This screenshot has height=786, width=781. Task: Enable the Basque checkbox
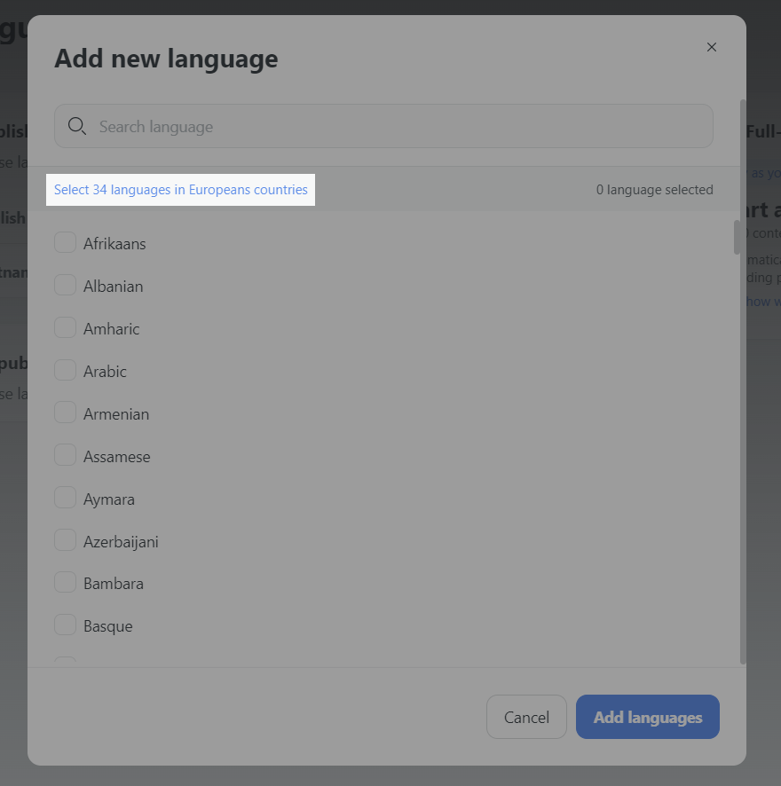(x=66, y=625)
